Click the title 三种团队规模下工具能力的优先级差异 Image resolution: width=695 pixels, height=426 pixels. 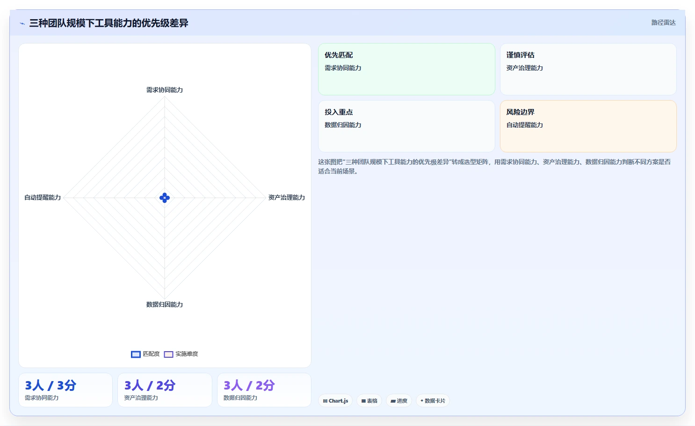109,23
